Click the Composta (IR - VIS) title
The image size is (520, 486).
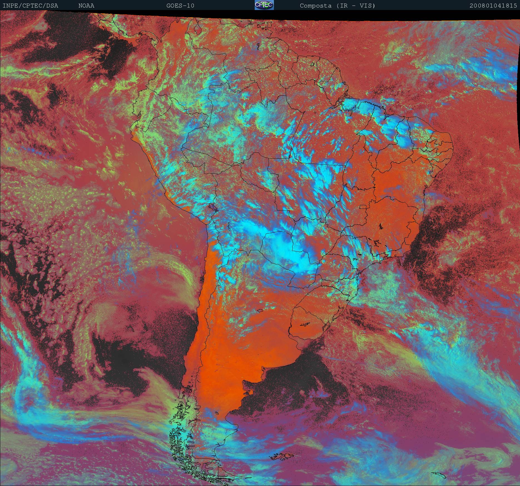point(337,6)
